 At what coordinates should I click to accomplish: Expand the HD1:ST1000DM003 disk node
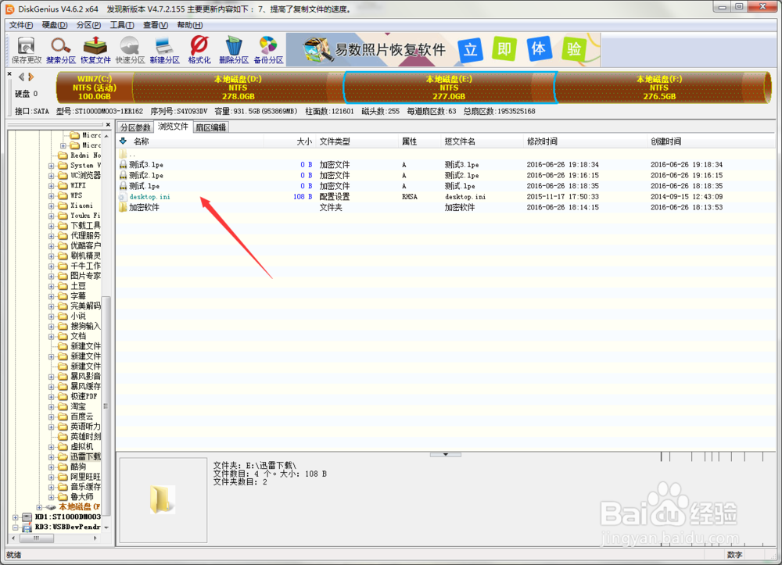(16, 517)
